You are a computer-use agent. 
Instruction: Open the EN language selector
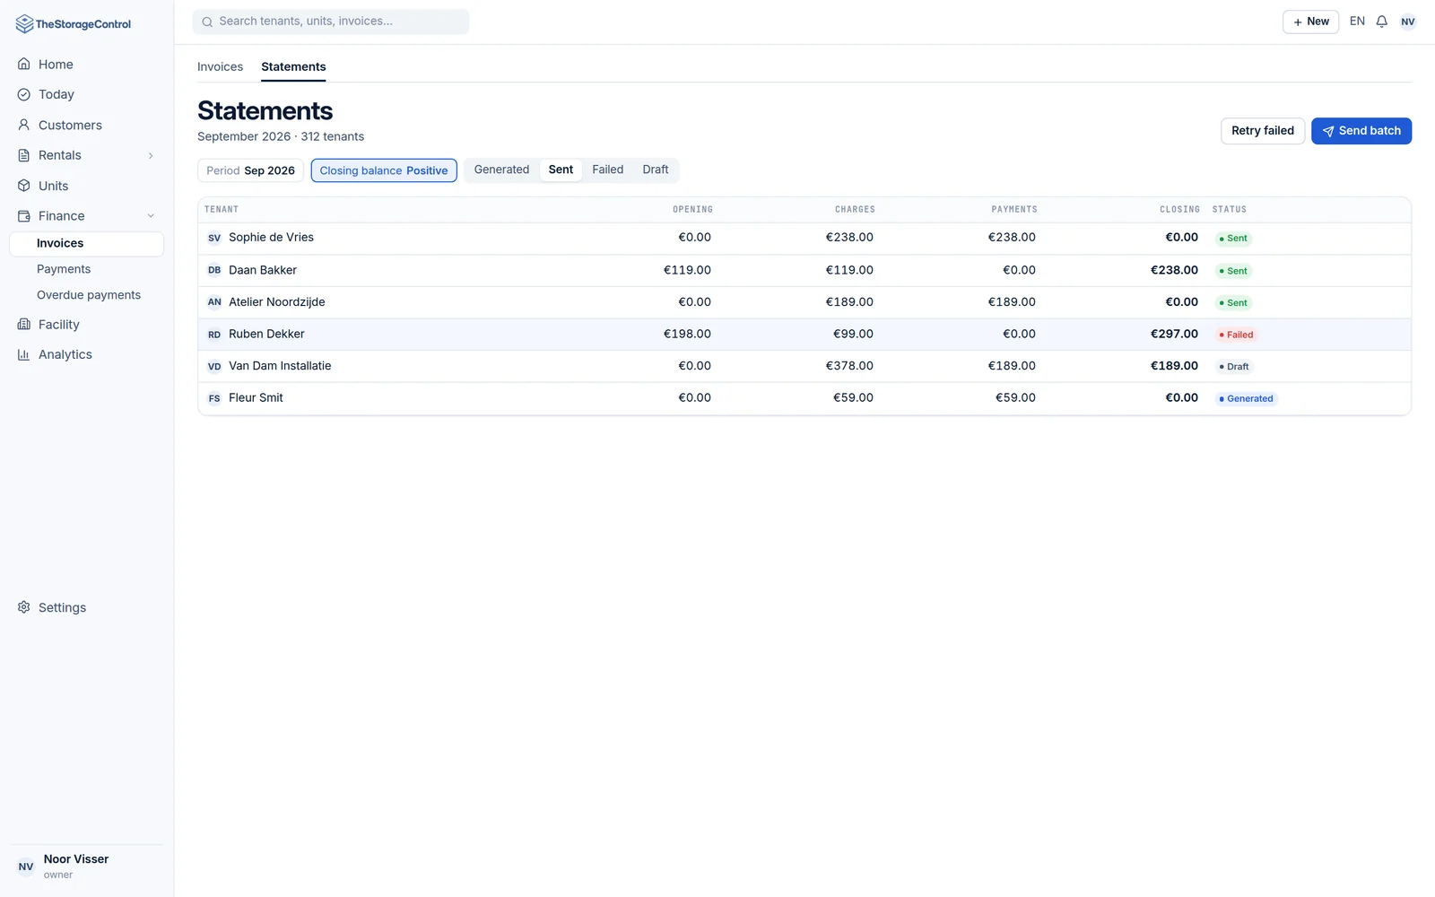[x=1357, y=22]
